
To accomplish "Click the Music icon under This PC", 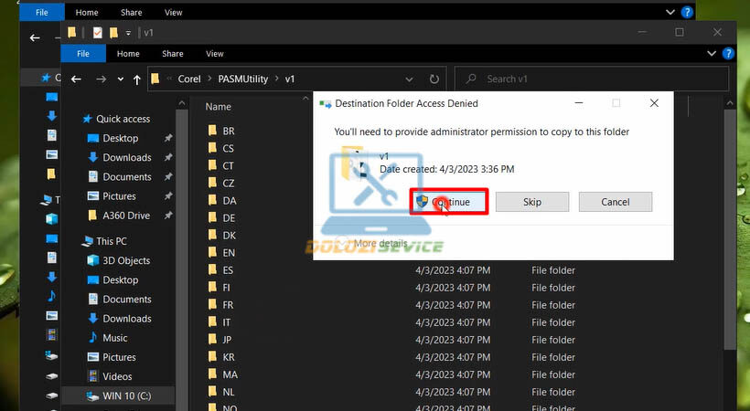I will point(92,338).
